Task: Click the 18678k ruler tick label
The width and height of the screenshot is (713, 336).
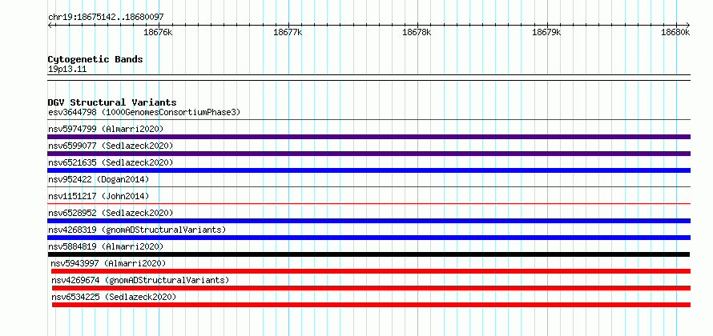Action: pos(417,32)
